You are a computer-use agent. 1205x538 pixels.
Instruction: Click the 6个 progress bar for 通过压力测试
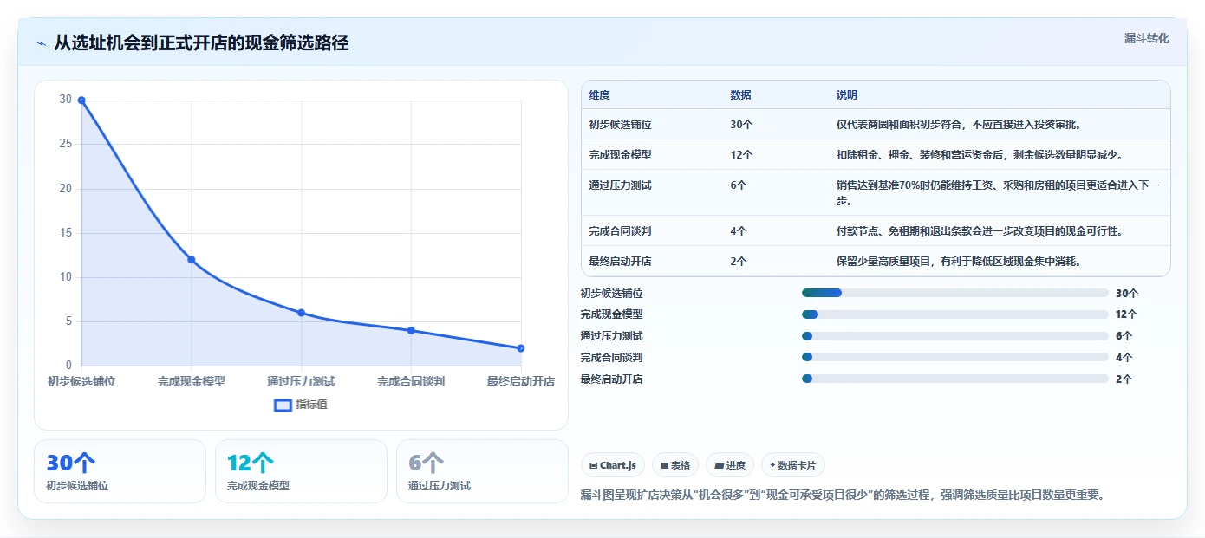(x=955, y=335)
